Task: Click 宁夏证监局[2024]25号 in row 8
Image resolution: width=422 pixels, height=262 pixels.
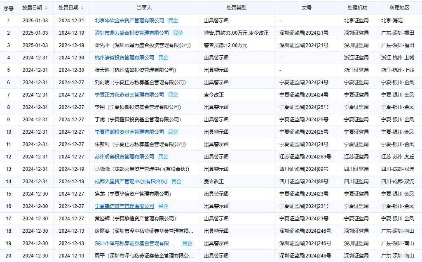Action: (x=304, y=107)
